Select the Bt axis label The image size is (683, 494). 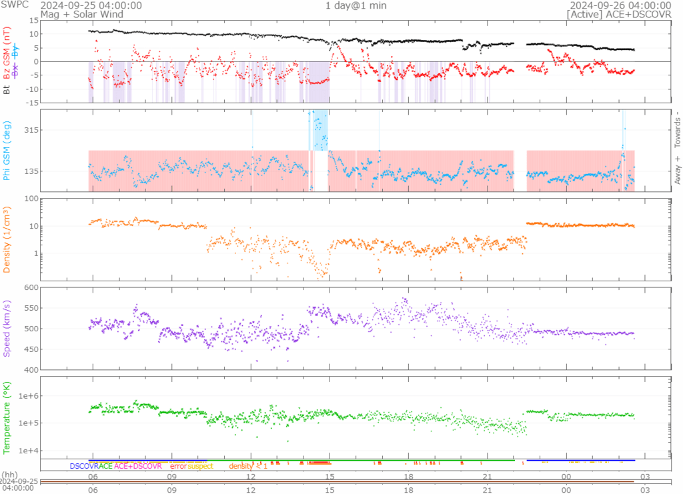[7, 88]
